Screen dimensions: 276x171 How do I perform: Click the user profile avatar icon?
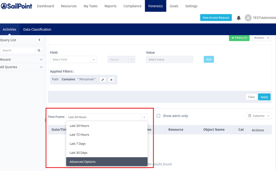(x=248, y=18)
